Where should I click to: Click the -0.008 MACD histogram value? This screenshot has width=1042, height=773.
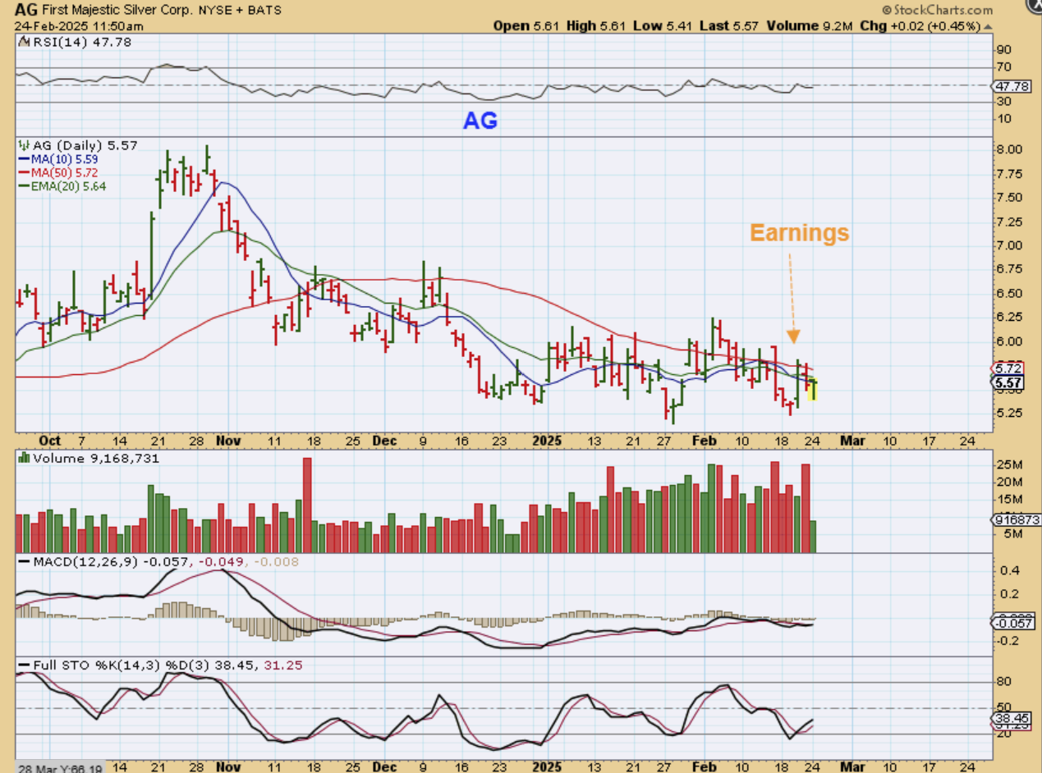(x=278, y=562)
